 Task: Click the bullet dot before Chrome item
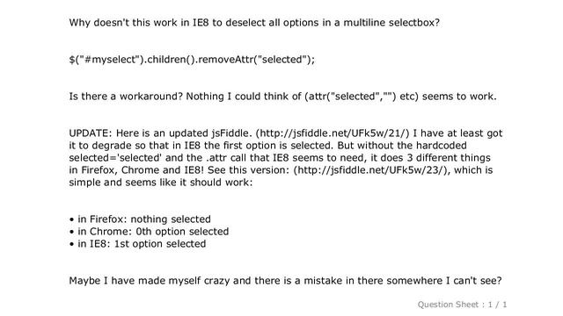pos(72,232)
